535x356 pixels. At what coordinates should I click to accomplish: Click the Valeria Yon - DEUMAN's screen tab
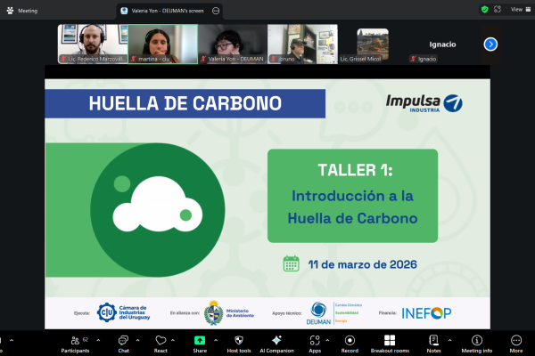pyautogui.click(x=168, y=11)
